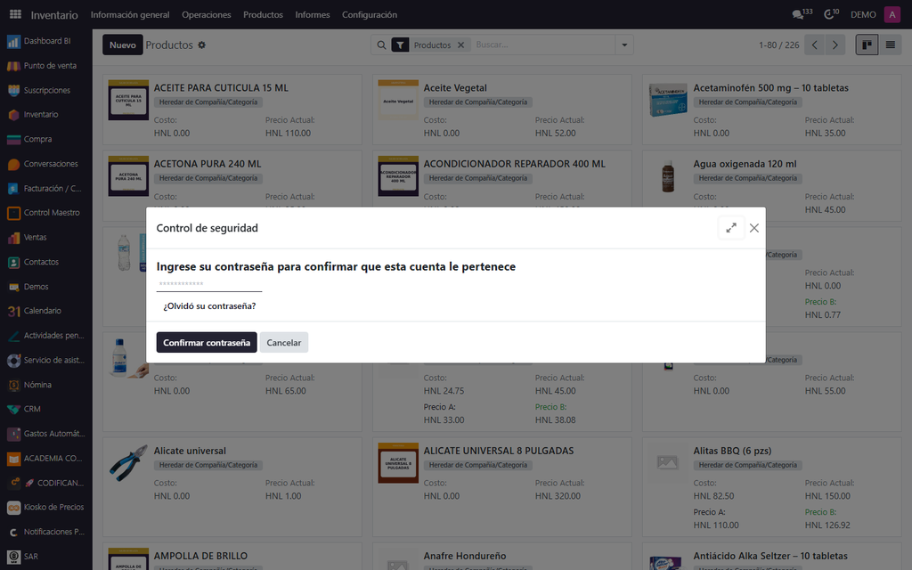912x570 pixels.
Task: Open Control Maestro sidebar icon
Action: 13,213
